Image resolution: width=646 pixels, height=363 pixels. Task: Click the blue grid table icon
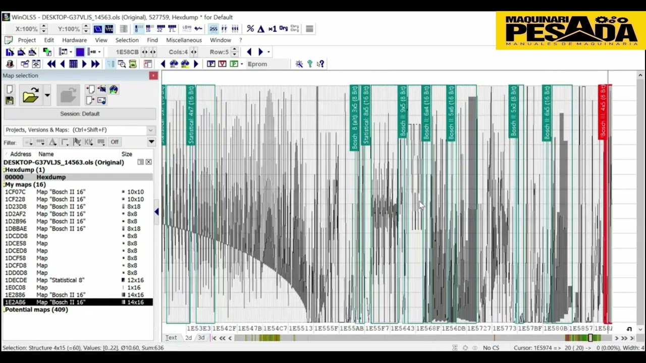pyautogui.click(x=73, y=64)
